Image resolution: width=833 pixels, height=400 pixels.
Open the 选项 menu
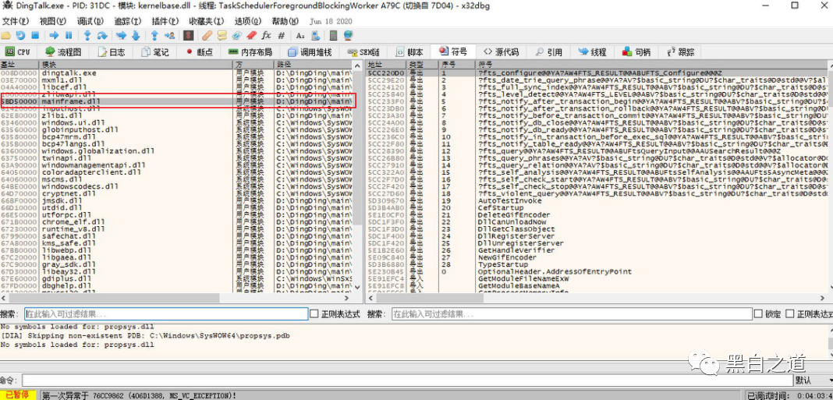tap(248, 21)
